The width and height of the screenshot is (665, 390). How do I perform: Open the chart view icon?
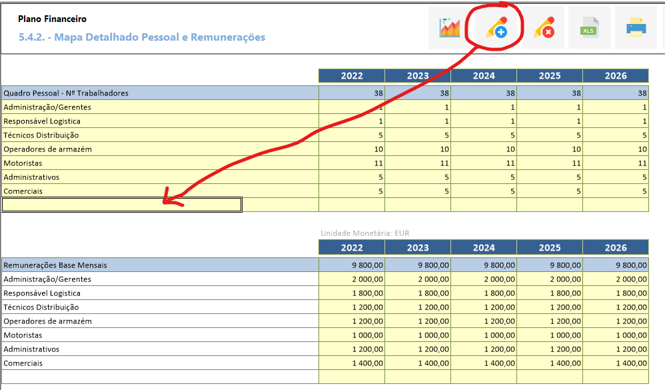(x=450, y=28)
